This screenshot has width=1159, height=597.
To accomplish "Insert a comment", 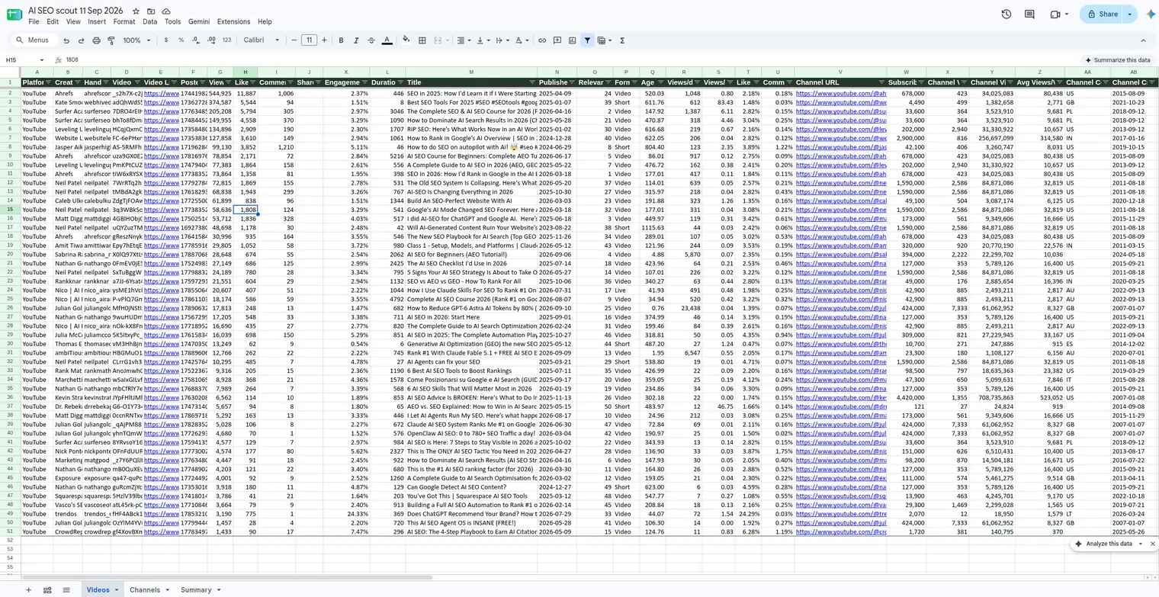I will [557, 40].
